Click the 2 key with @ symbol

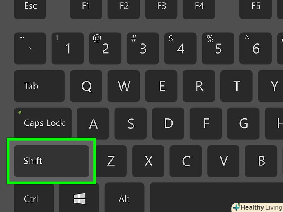105,49
